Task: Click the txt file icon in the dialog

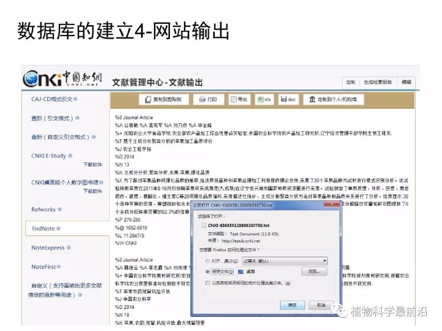Action: [x=204, y=225]
